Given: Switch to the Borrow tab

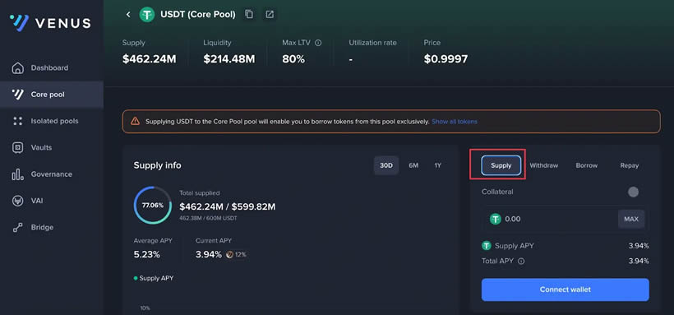Looking at the screenshot, I should (x=586, y=165).
